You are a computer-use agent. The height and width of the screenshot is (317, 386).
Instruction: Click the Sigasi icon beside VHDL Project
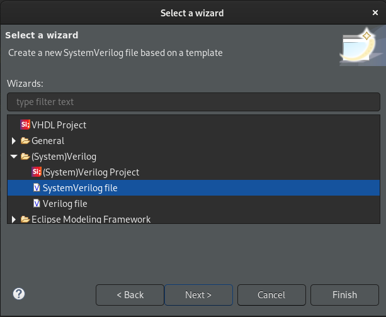point(25,125)
